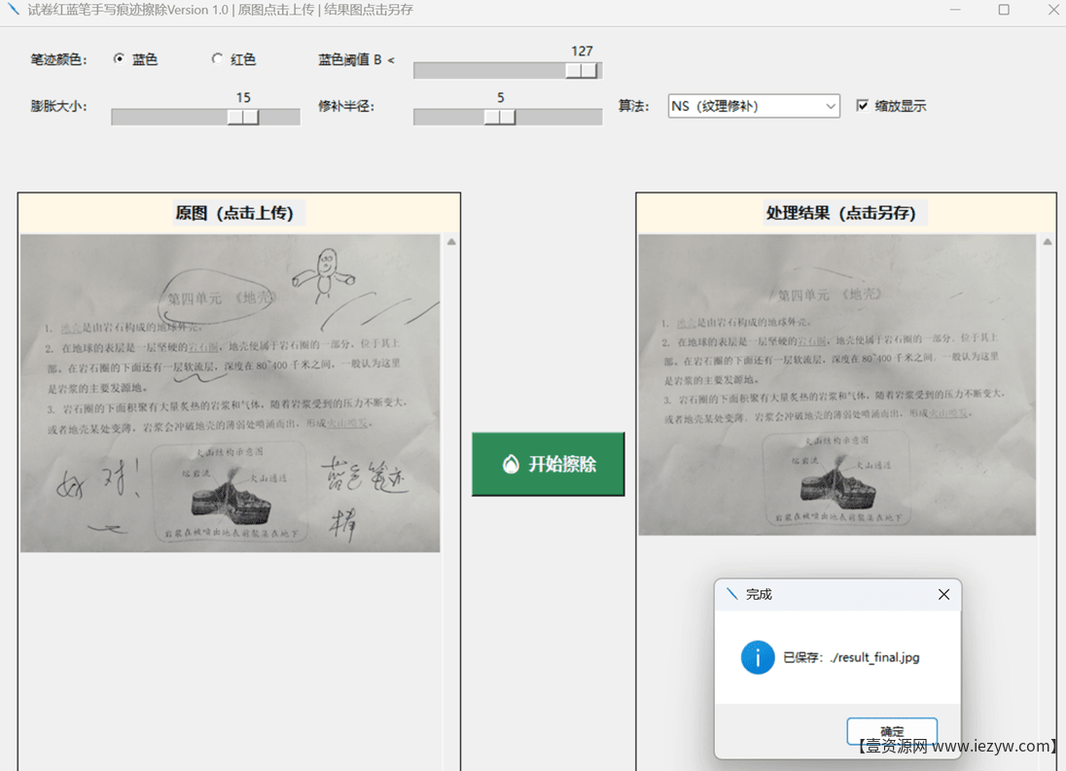Click the result panel scrollbar arrow

1046,240
